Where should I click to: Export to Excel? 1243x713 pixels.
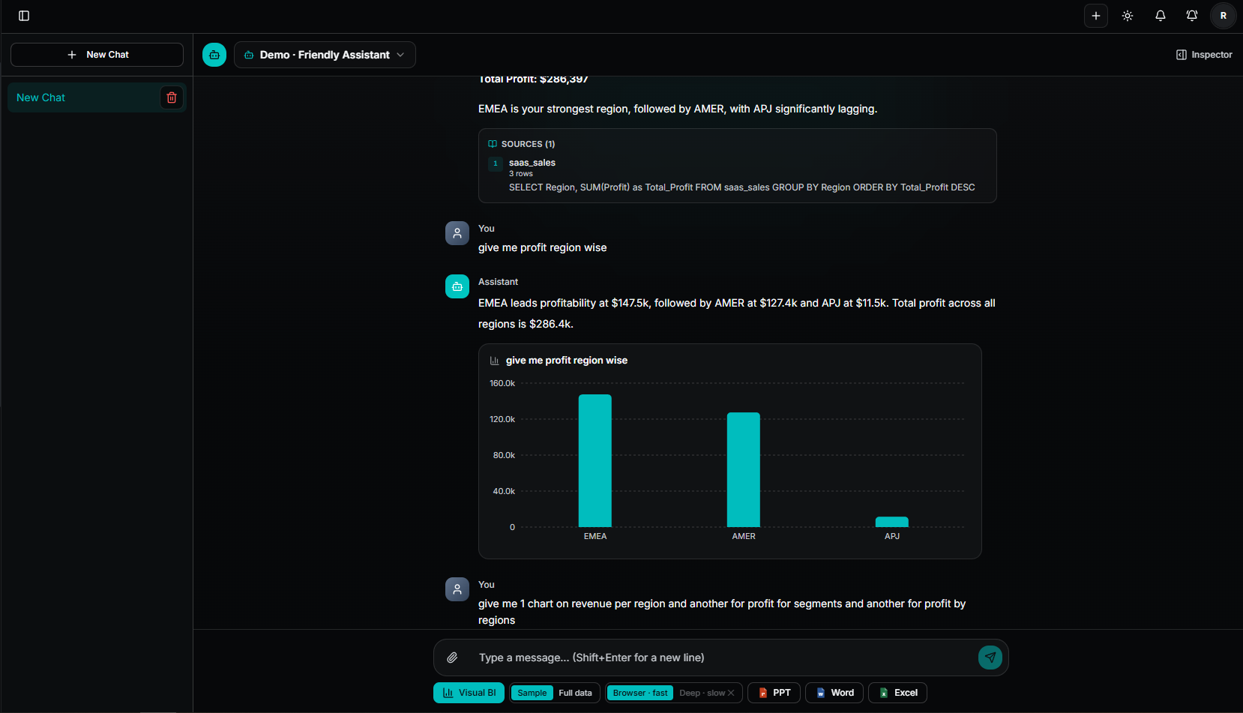898,693
